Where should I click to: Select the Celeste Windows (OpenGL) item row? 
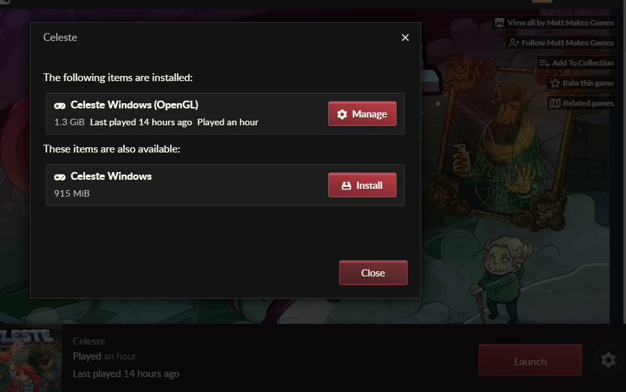(x=226, y=114)
